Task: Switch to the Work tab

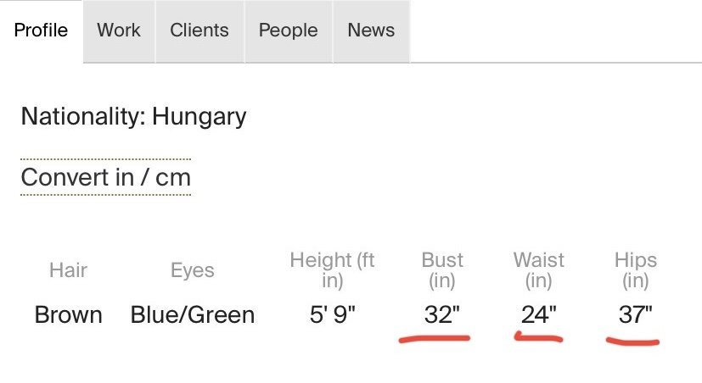Action: tap(119, 31)
